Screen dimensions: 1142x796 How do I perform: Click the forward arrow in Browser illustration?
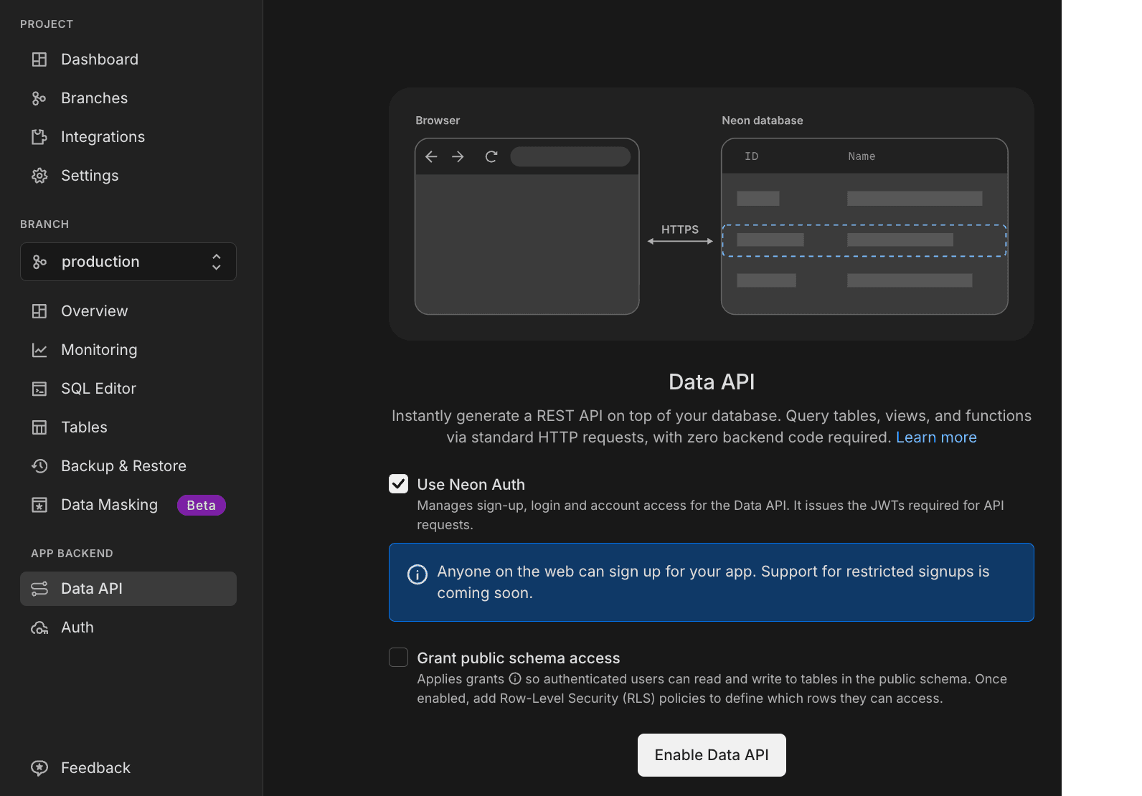[458, 156]
